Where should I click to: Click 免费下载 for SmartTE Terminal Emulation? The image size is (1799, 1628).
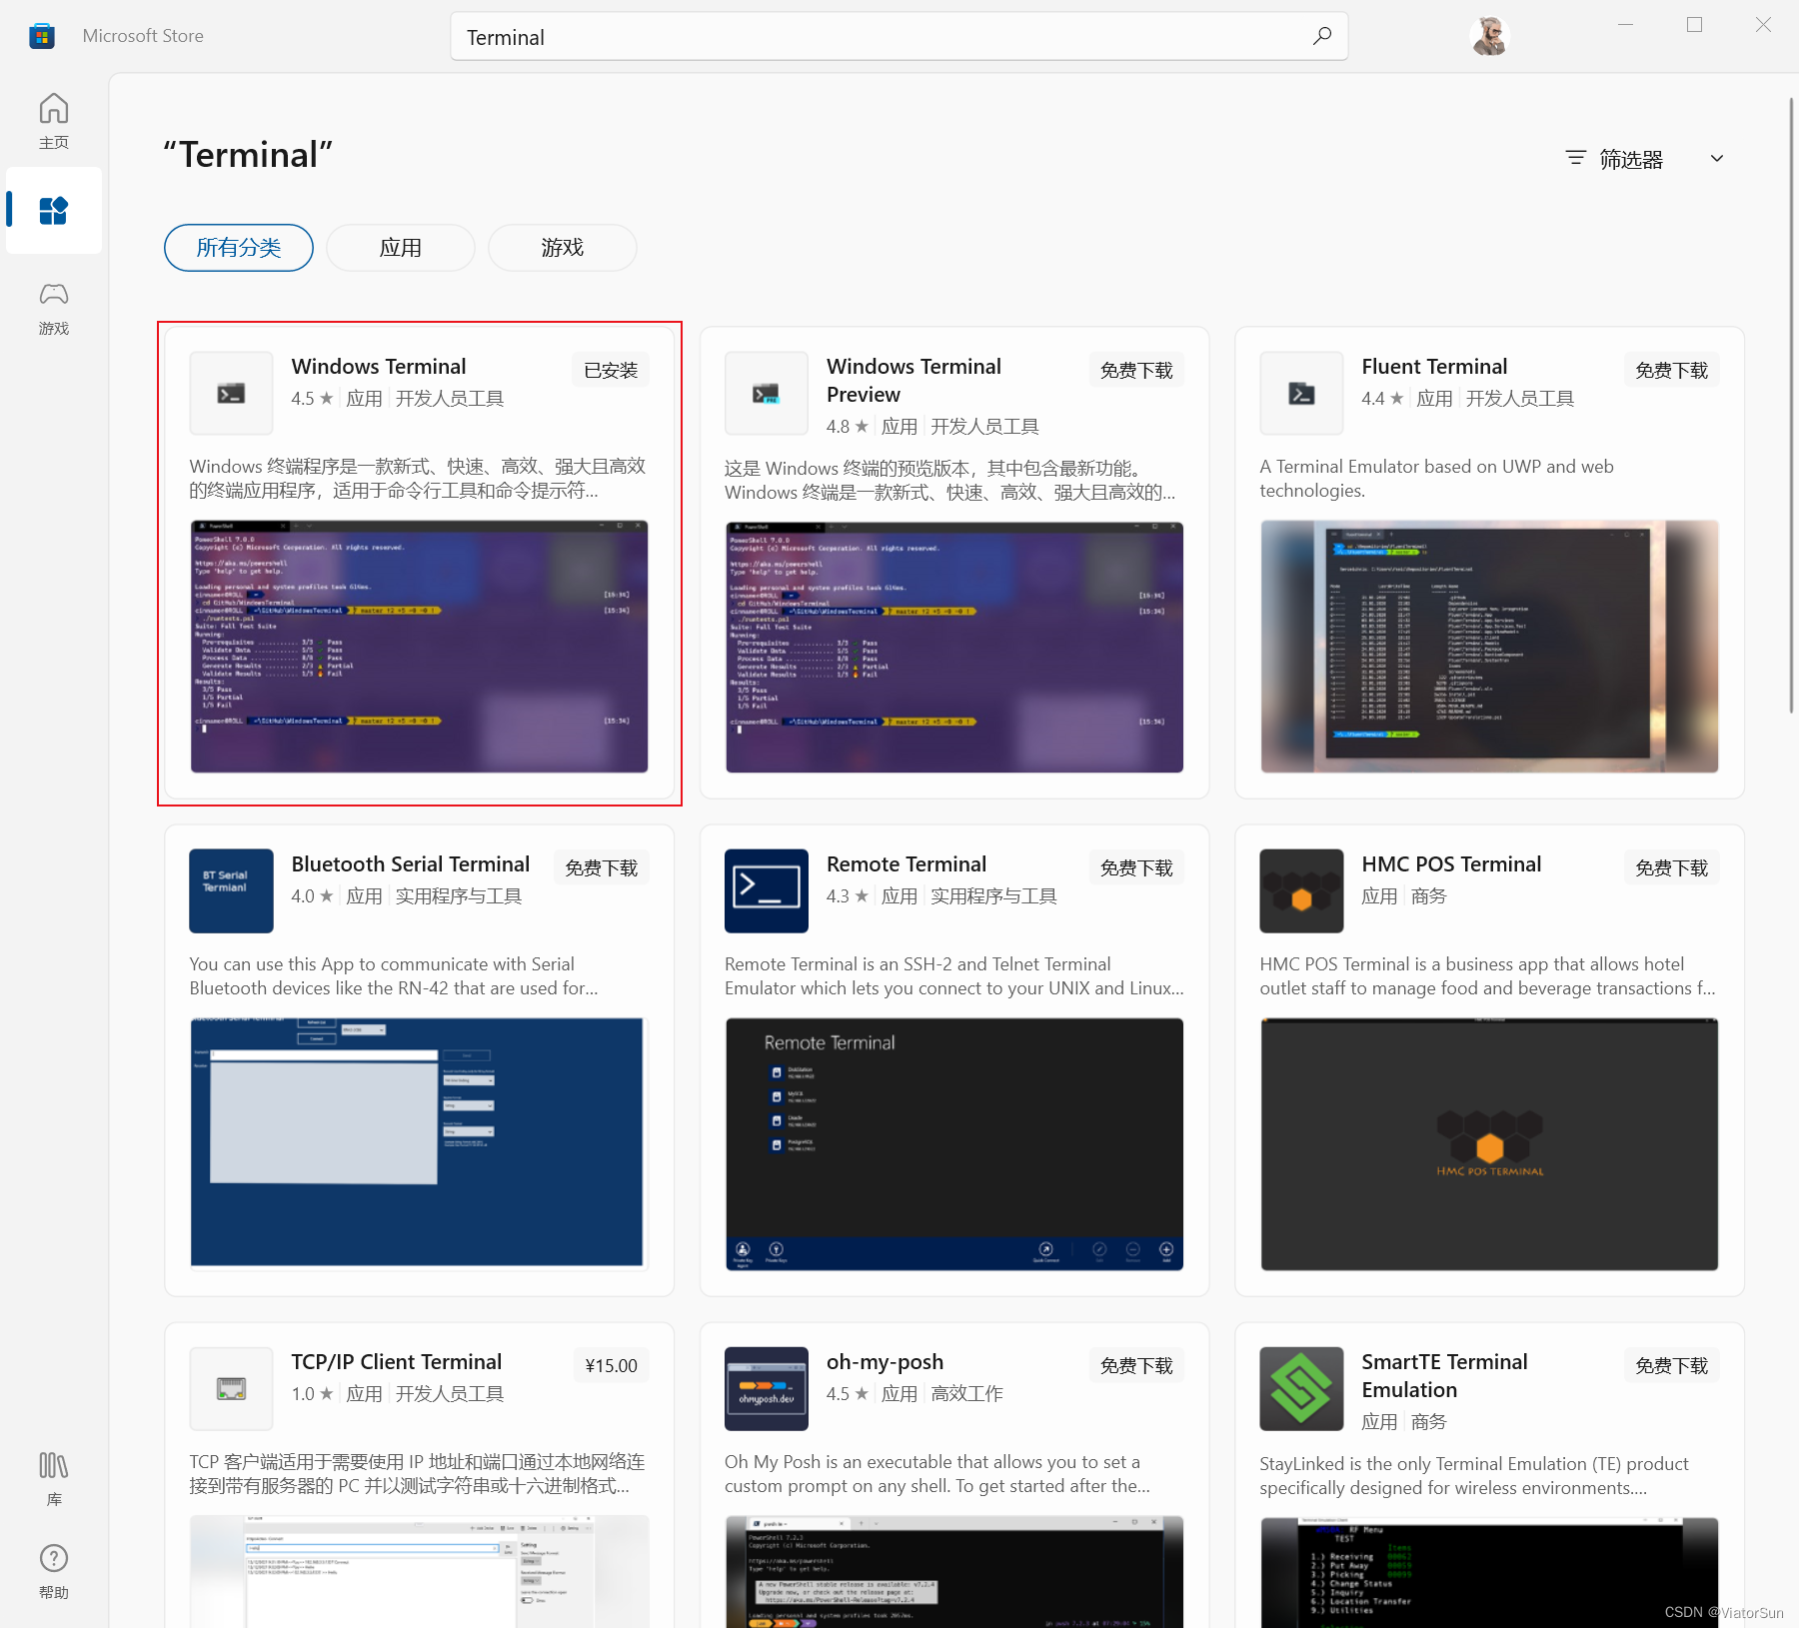pos(1671,1365)
